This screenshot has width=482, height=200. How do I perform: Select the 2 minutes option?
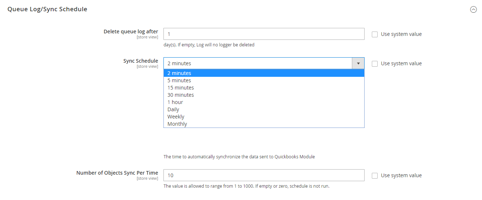point(264,73)
